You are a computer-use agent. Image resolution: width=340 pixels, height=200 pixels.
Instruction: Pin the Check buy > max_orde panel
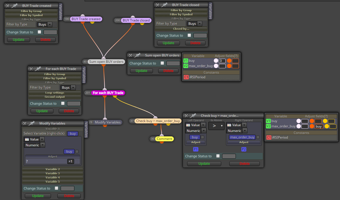[x=193, y=116]
